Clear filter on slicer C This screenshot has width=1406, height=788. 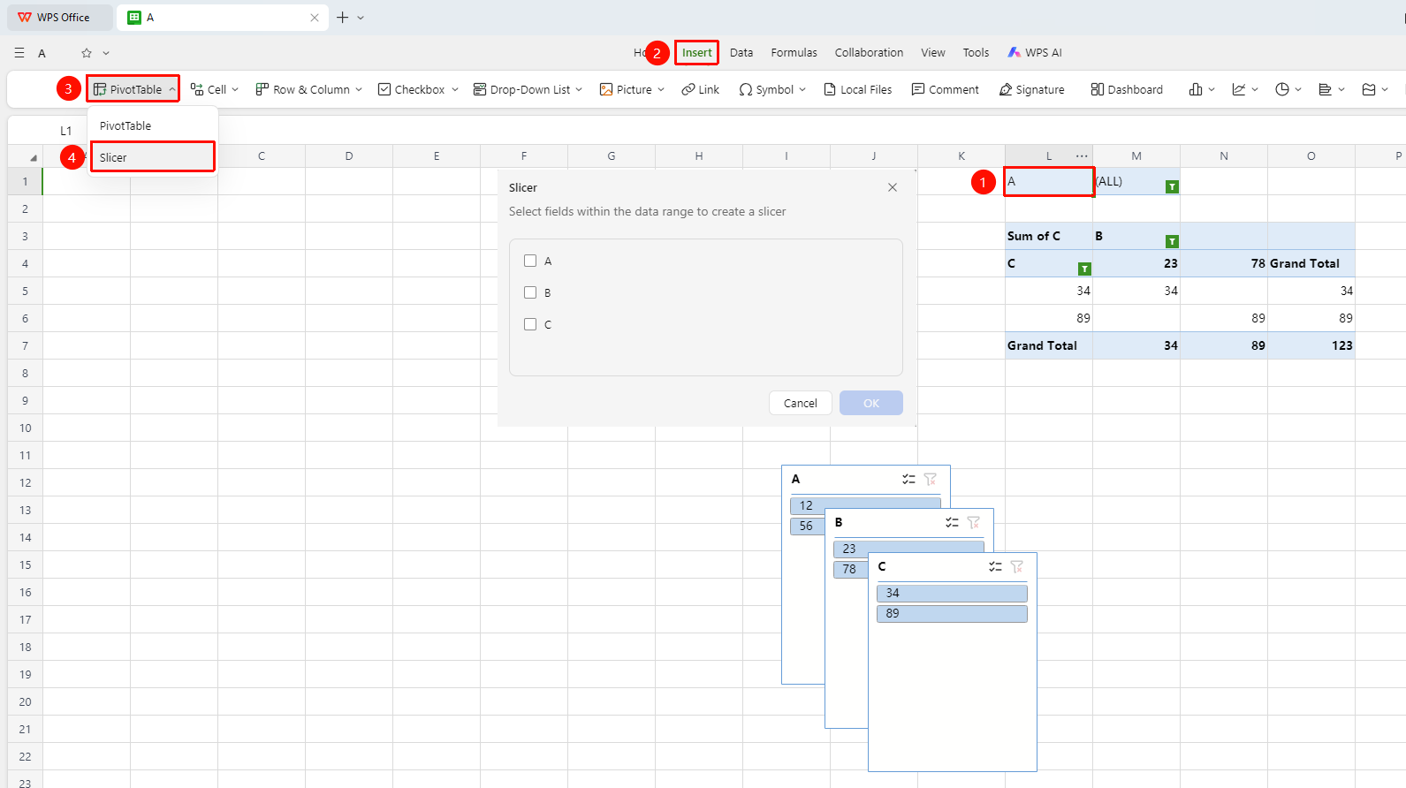1017,566
